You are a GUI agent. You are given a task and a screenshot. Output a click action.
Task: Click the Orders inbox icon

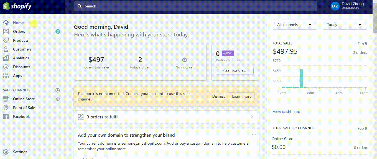pyautogui.click(x=6, y=31)
